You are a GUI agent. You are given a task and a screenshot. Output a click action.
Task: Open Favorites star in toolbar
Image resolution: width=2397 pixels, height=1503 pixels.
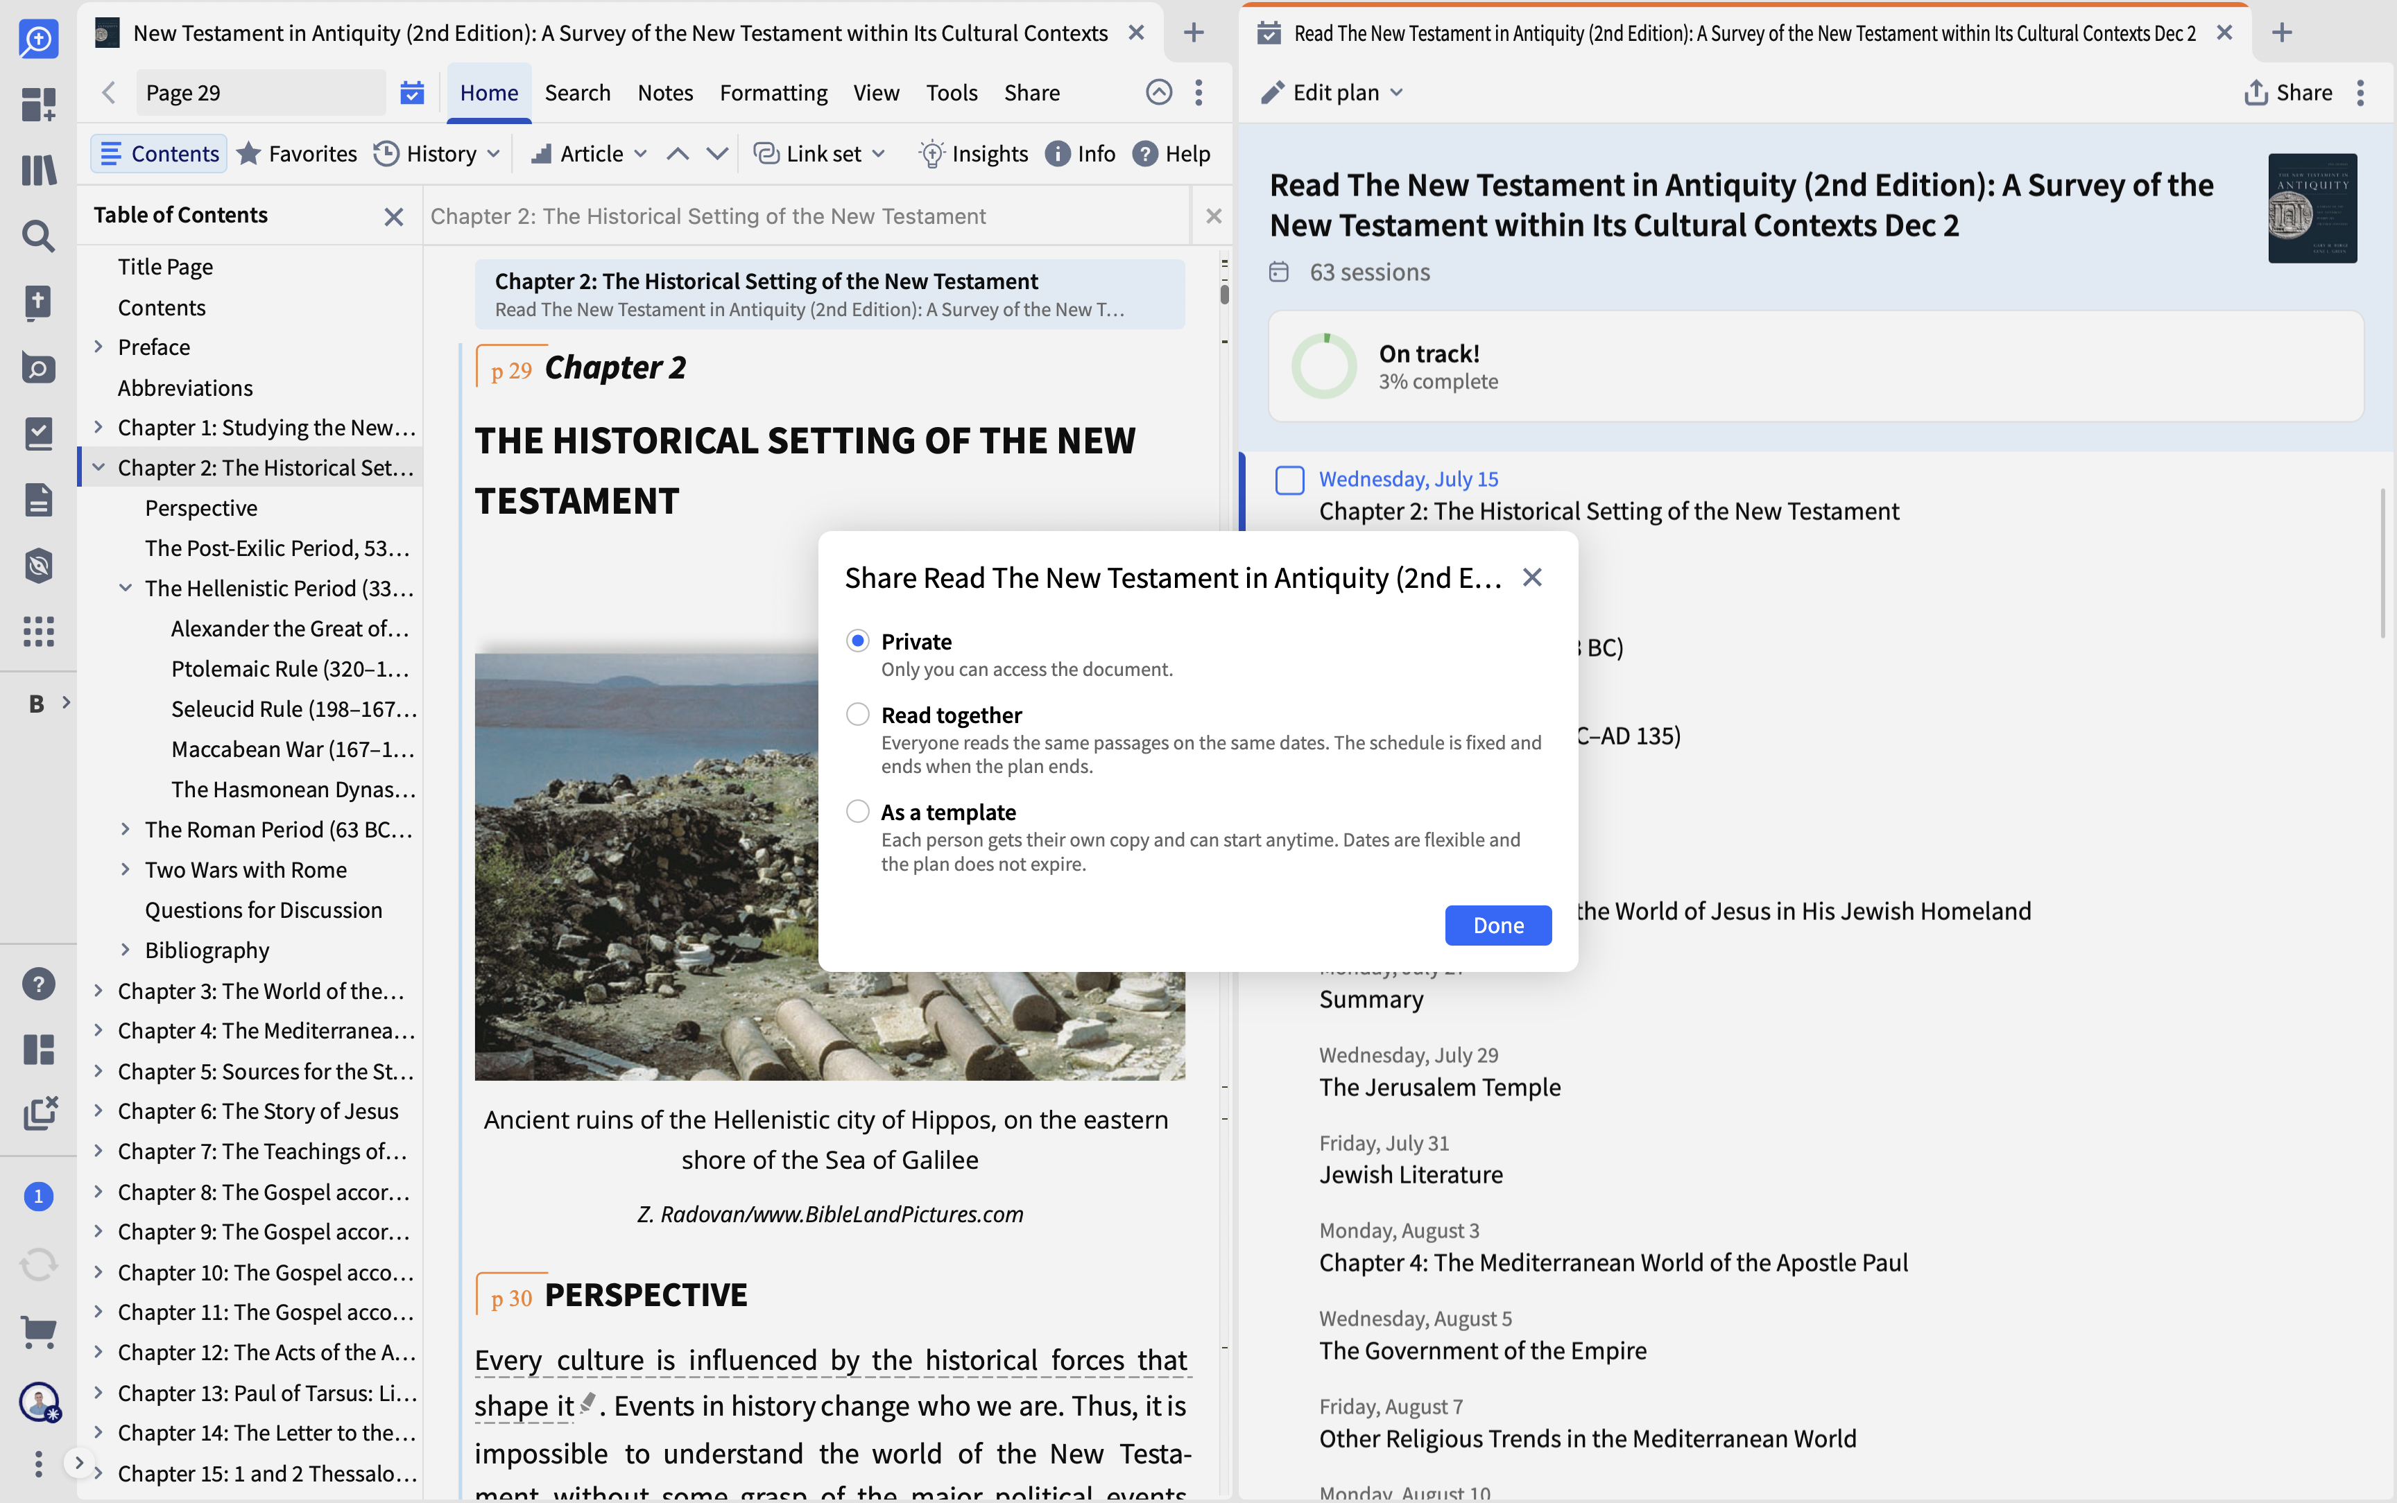pos(296,154)
